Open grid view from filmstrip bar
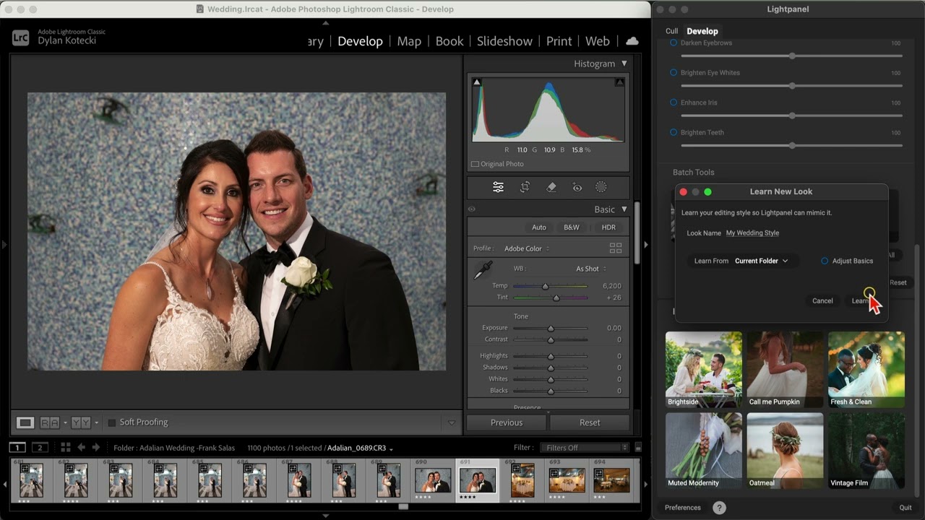Viewport: 925px width, 520px height. pyautogui.click(x=65, y=448)
